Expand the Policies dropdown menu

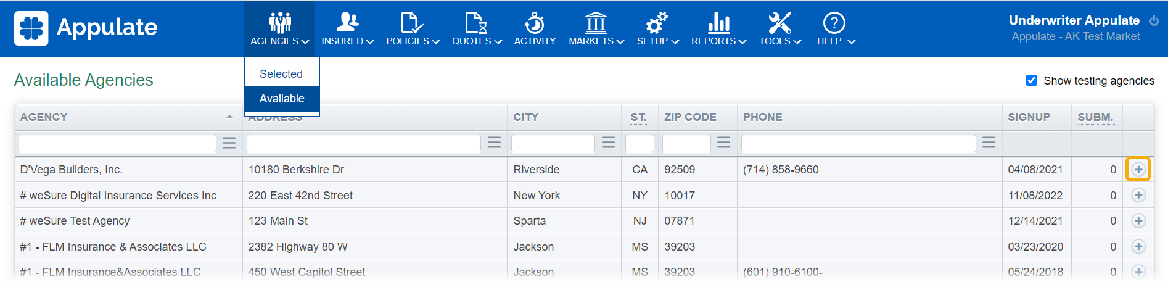pyautogui.click(x=412, y=29)
